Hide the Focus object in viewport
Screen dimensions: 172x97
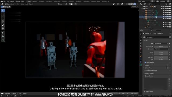click(x=166, y=27)
